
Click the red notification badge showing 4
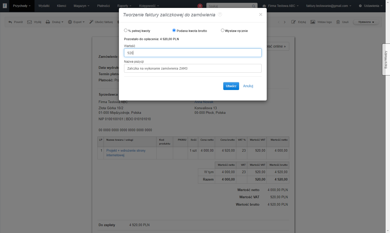(200, 6)
